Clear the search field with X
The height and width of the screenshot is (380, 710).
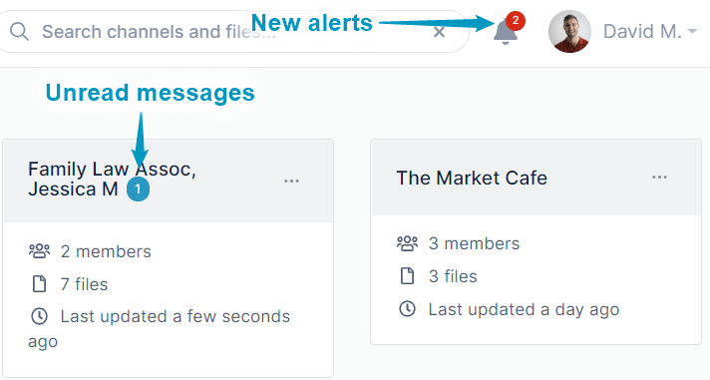coord(439,32)
